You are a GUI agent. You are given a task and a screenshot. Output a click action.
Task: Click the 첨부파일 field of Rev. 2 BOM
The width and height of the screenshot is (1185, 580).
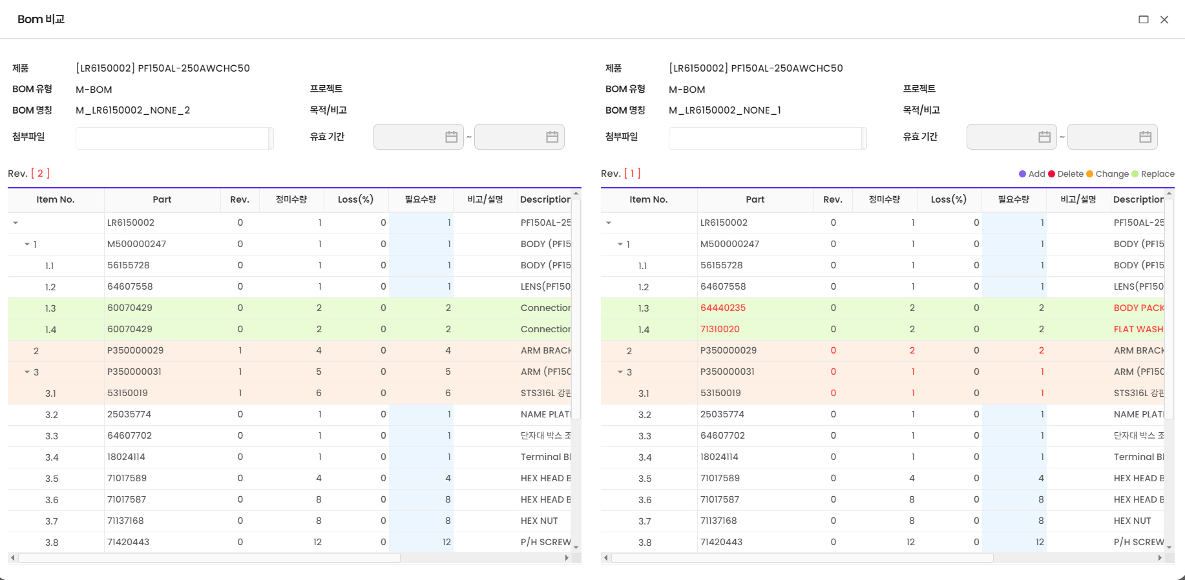point(172,137)
